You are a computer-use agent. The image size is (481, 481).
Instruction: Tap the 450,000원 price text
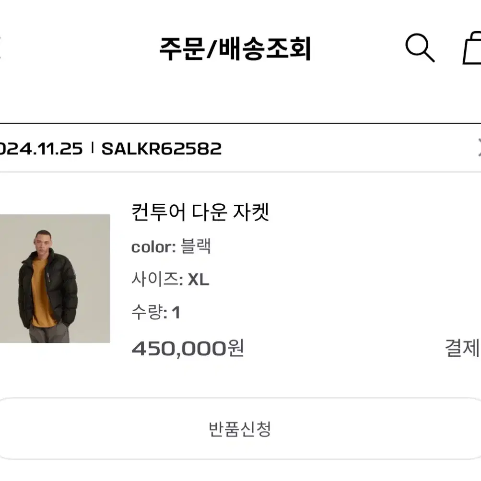click(x=188, y=348)
